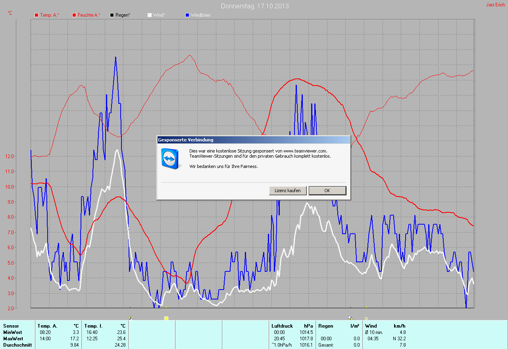Image resolution: width=508 pixels, height=349 pixels.
Task: Click the Temp. I. column header
Action: (x=94, y=326)
